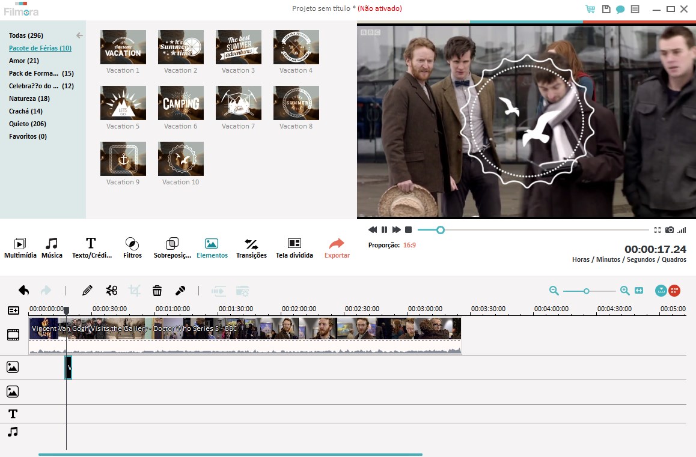Open the hamburger menu icon in title bar

tap(635, 9)
